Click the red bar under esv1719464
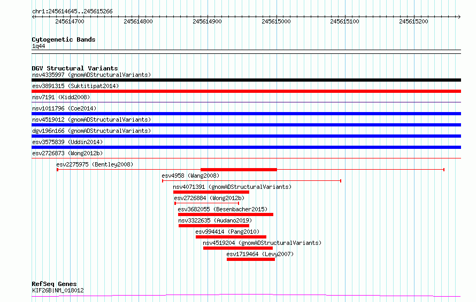The width and height of the screenshot is (476, 302). click(251, 260)
